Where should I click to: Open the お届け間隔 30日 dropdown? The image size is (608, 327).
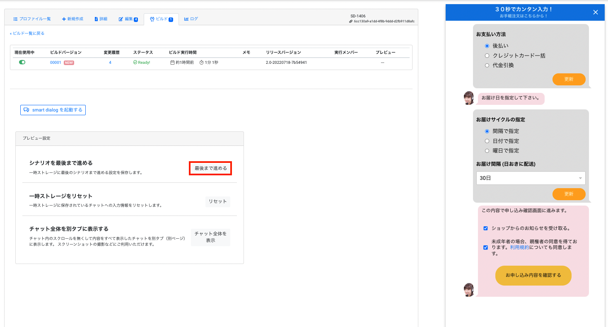[531, 178]
